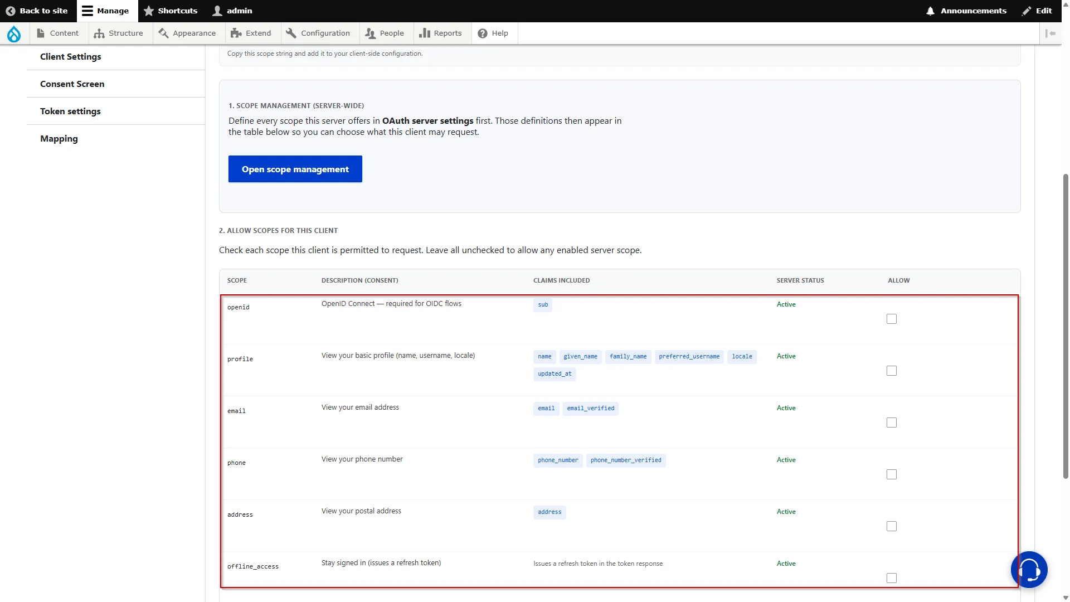Allow the profile scope checkbox
The height and width of the screenshot is (602, 1070).
[x=892, y=371]
